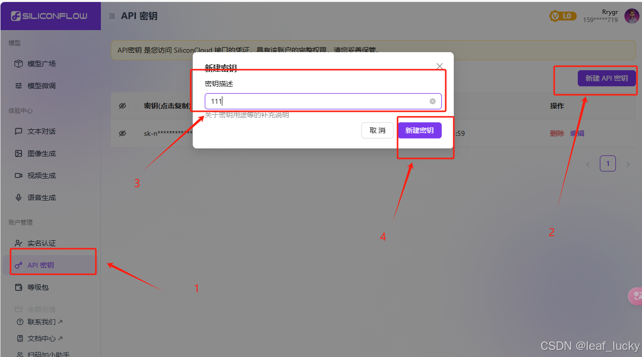The height and width of the screenshot is (357, 642).
Task: Click the 密钥描述 input field
Action: 323,101
